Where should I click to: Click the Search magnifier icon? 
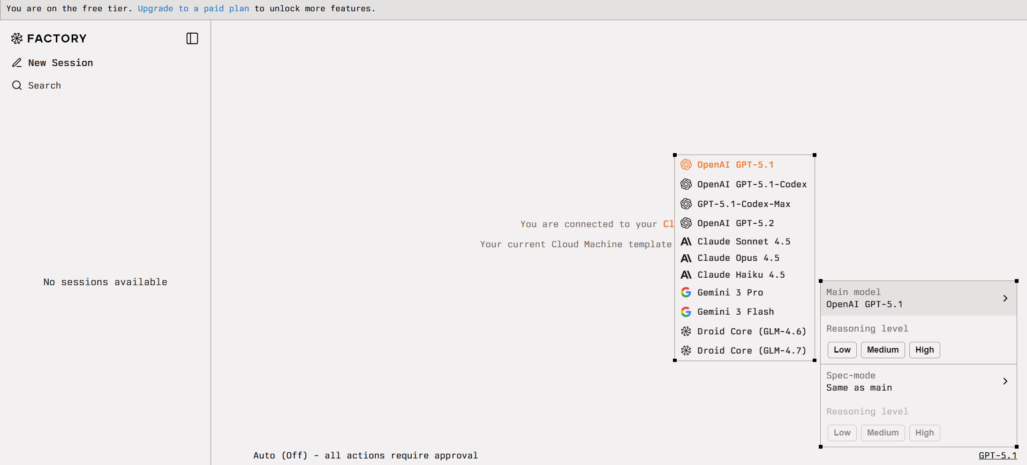17,85
